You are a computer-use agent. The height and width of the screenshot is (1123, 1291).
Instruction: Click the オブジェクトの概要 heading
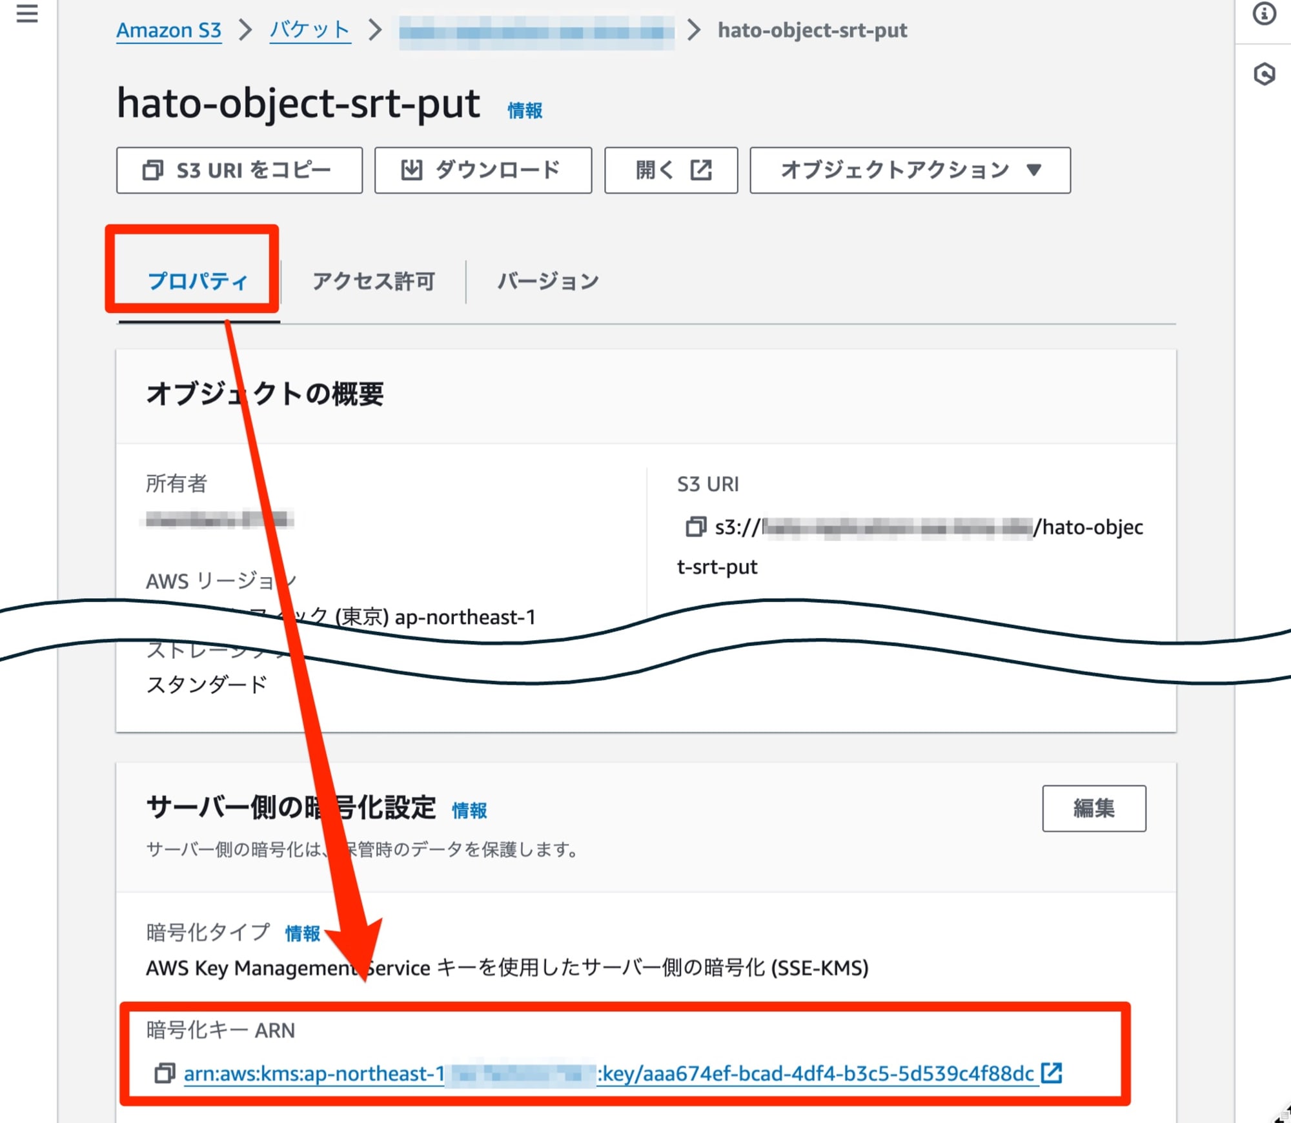265,394
